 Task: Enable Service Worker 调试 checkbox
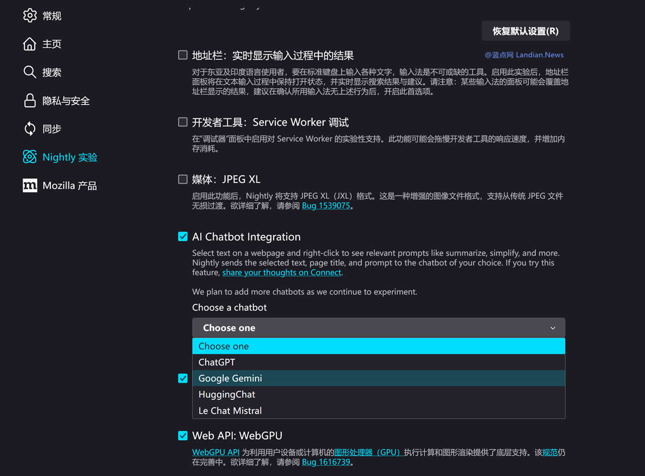pos(183,122)
